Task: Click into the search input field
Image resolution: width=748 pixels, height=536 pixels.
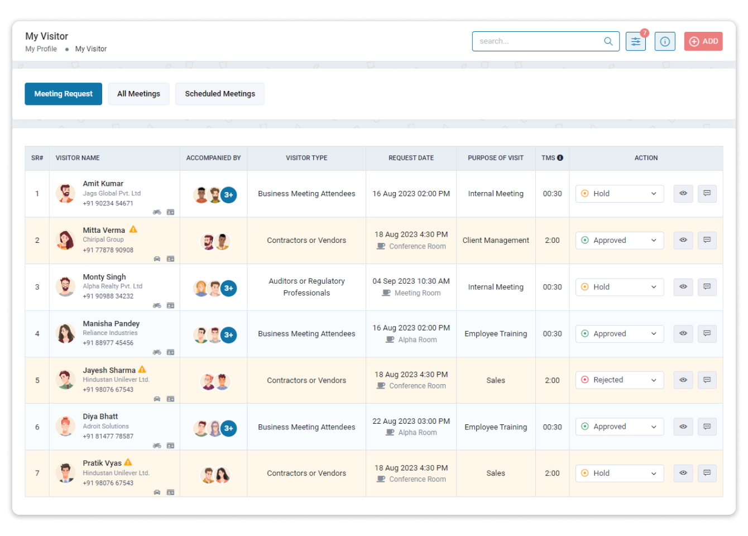Action: pos(536,41)
